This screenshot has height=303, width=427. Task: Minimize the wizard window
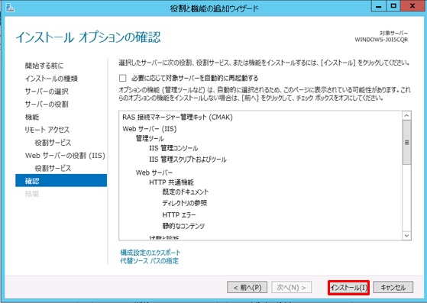pos(379,6)
